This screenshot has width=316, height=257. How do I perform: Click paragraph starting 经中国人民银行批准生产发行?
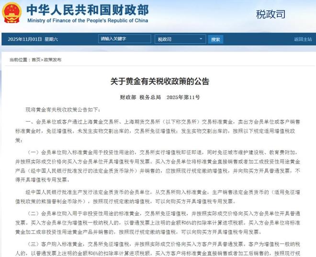click(163, 197)
